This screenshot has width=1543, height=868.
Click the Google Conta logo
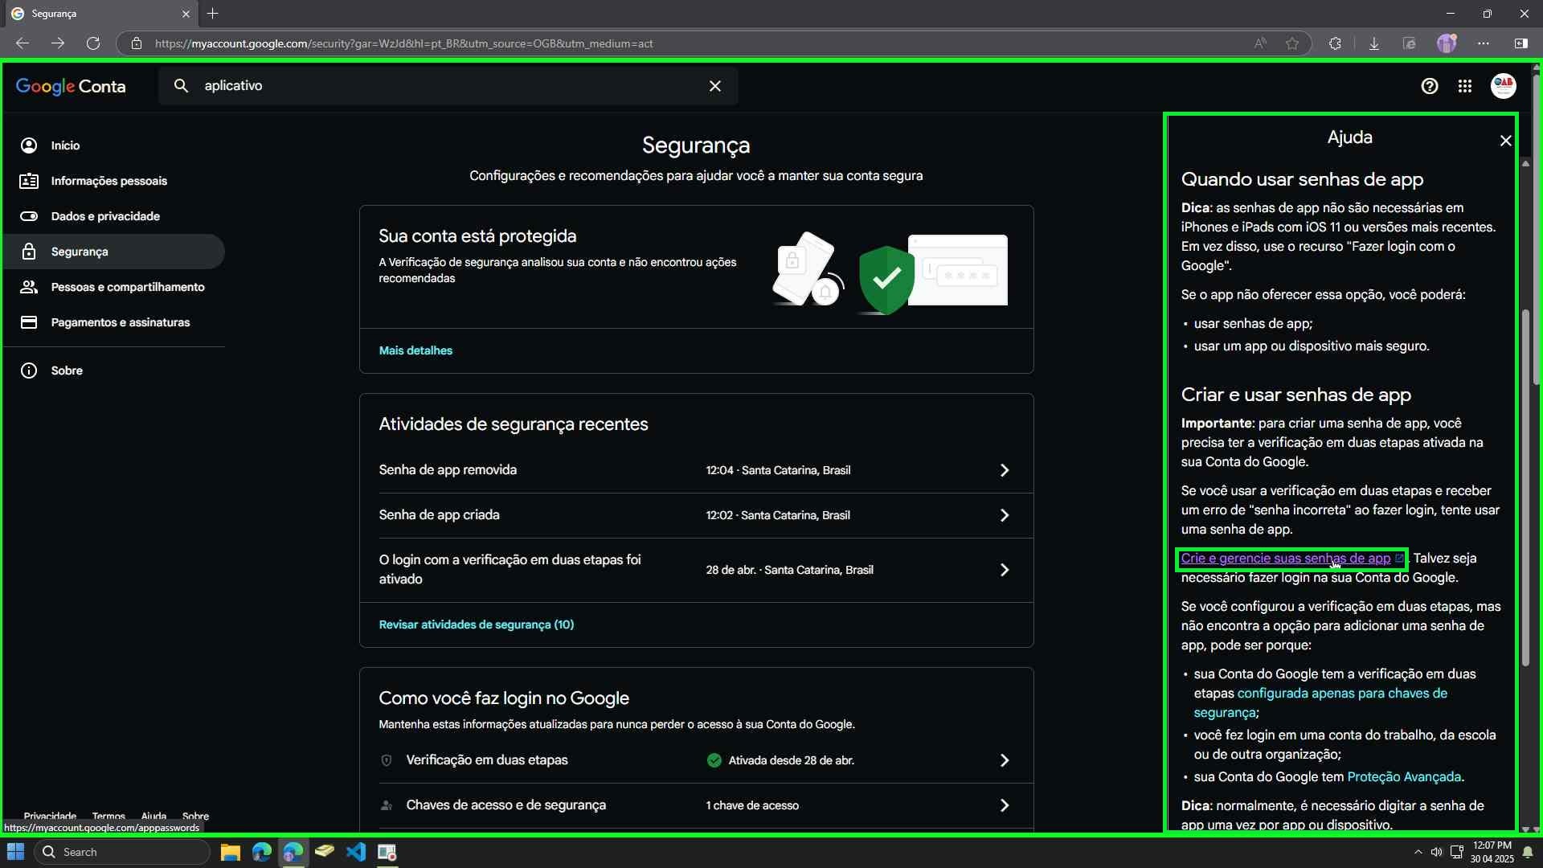(71, 86)
